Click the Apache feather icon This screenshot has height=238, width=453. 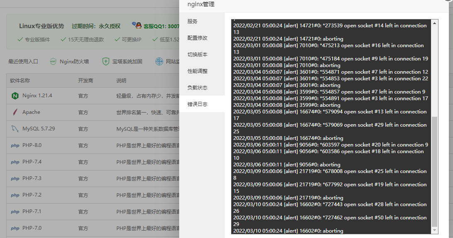[x=15, y=112]
